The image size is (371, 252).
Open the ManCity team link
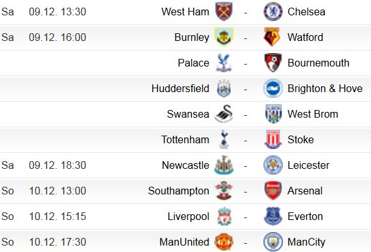306,242
